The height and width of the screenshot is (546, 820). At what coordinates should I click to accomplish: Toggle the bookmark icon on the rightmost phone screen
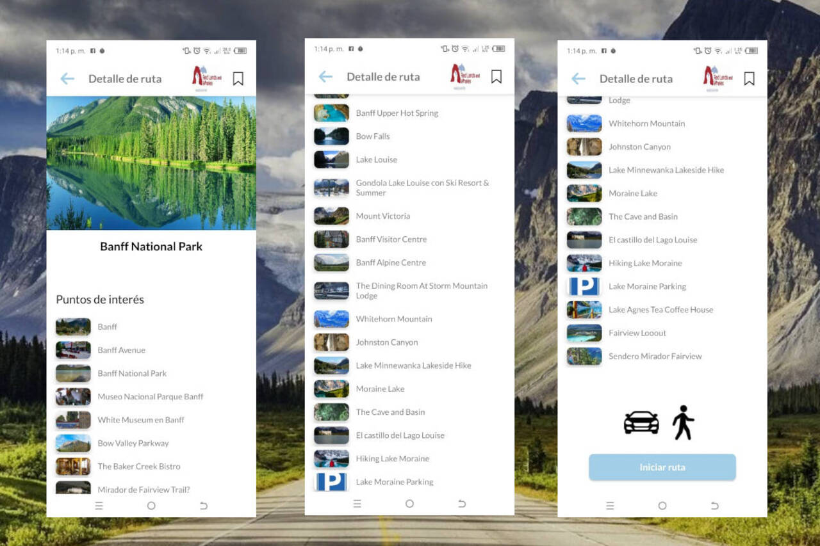749,79
